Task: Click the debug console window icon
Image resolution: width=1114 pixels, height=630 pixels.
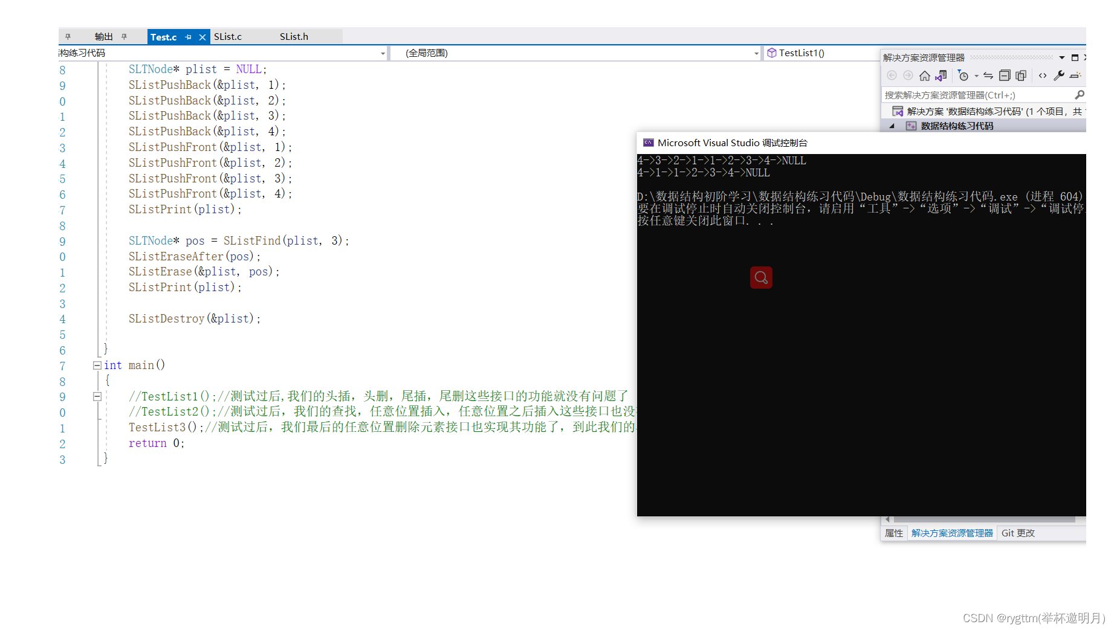Action: 649,143
